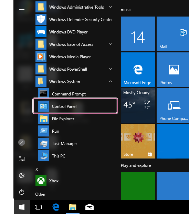189x214 pixels.
Task: Launch Task Manager icon
Action: pyautogui.click(x=44, y=144)
